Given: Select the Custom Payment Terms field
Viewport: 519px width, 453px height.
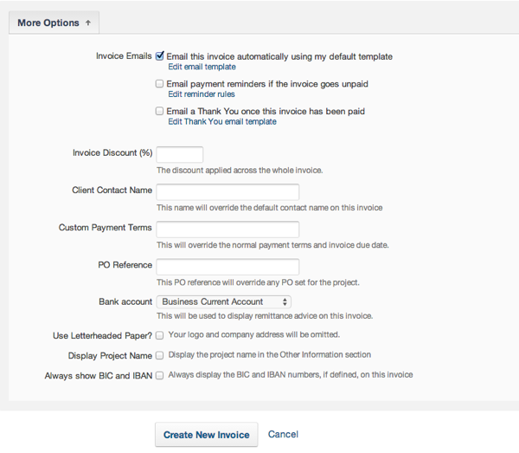Looking at the screenshot, I should pyautogui.click(x=227, y=229).
